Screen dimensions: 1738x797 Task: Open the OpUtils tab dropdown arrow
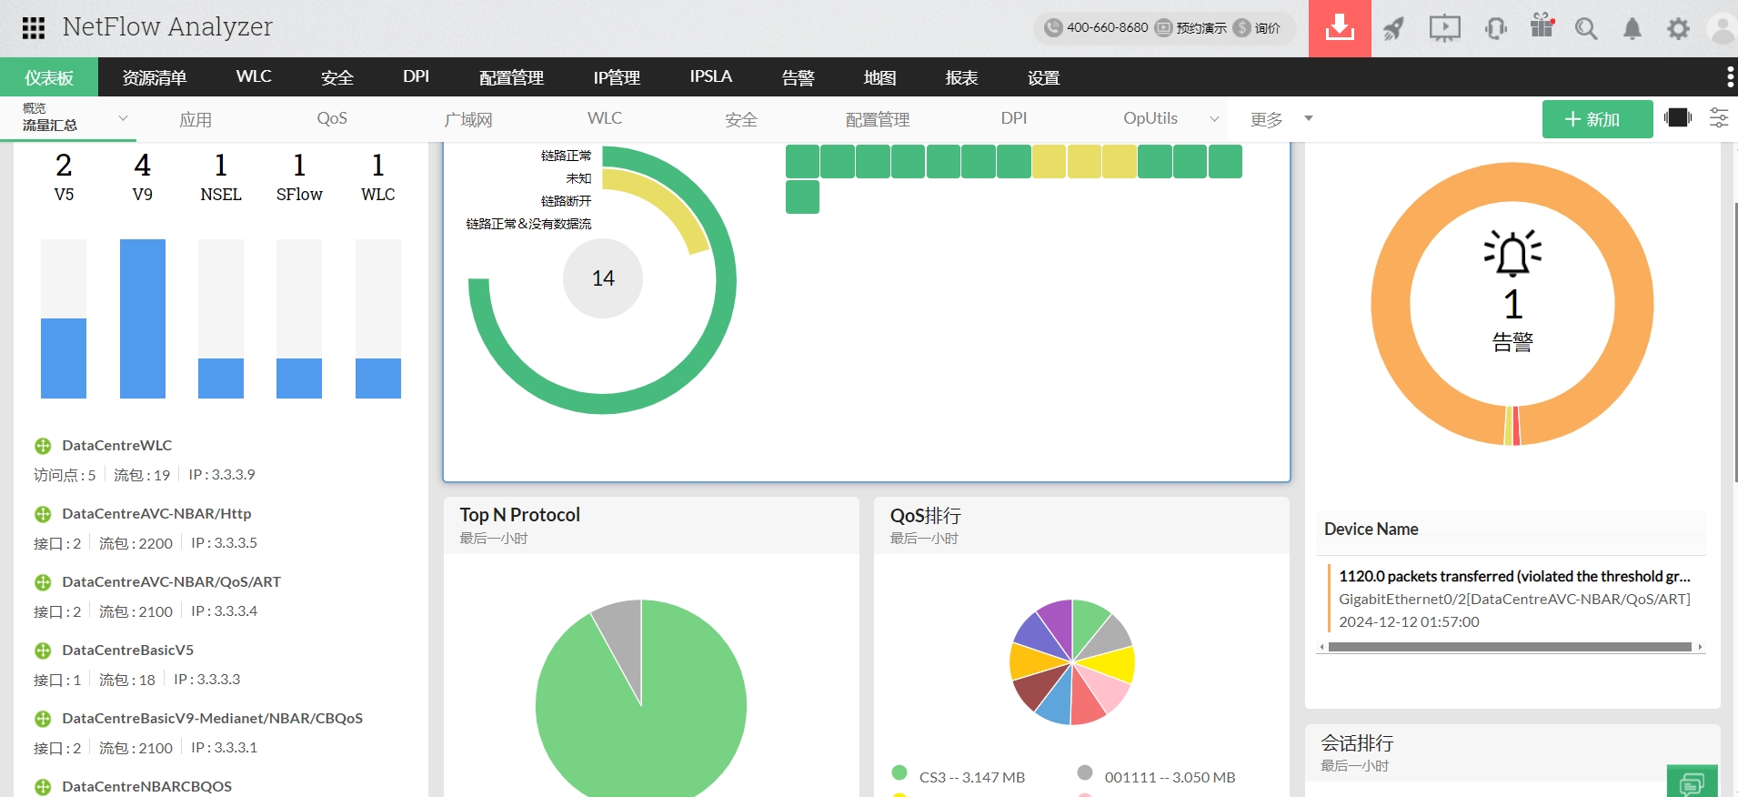coord(1214,119)
